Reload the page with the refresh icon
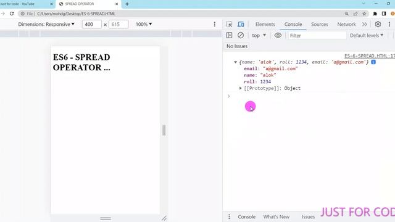Screen dimensions: 395x222 (x=12, y=14)
